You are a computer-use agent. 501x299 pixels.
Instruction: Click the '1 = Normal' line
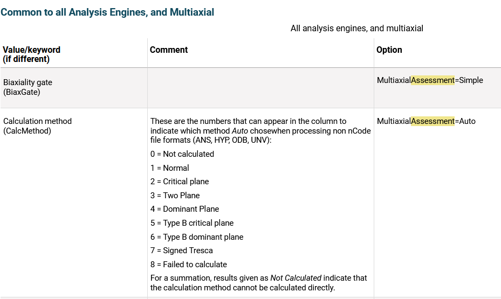click(x=170, y=168)
